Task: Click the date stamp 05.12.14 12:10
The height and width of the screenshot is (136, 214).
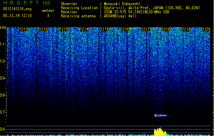Action: click(x=17, y=16)
